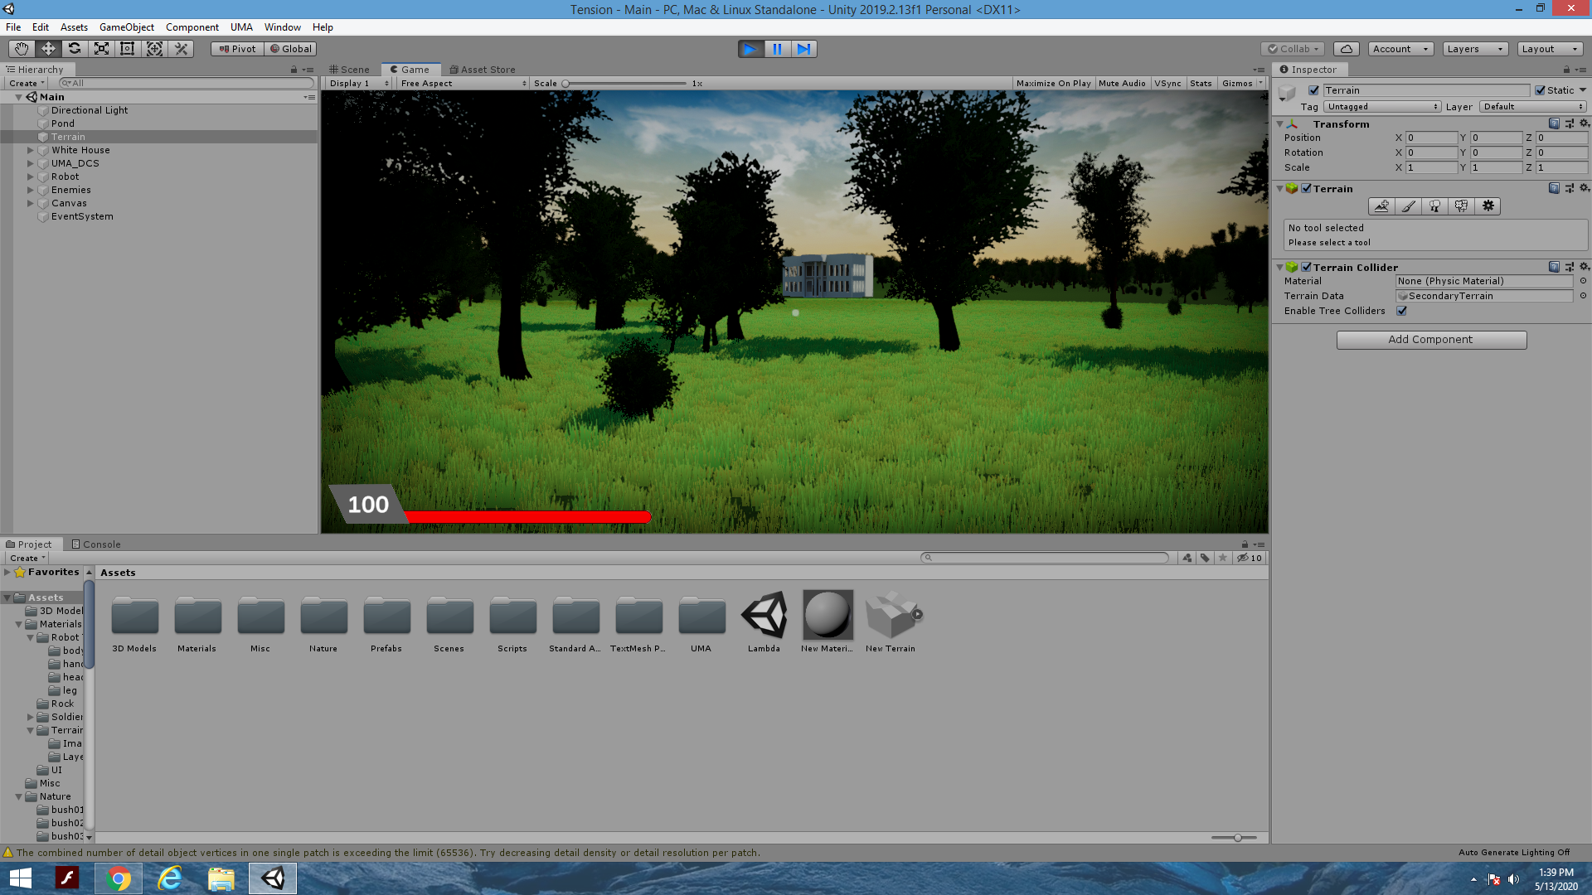1592x895 pixels.
Task: Select the Paint Trees terrain tool
Action: tap(1434, 206)
